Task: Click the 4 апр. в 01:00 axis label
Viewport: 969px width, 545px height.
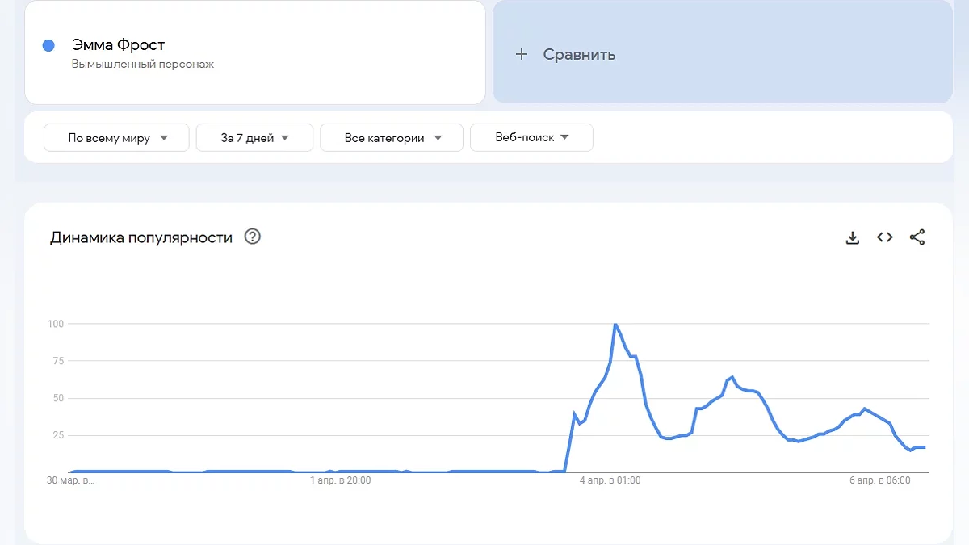Action: pyautogui.click(x=610, y=480)
